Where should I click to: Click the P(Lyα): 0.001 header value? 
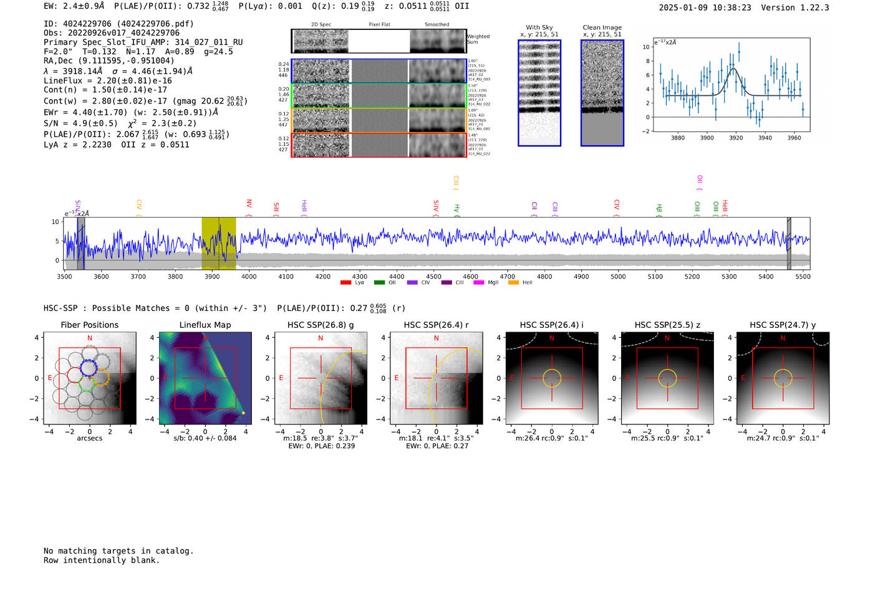[270, 6]
